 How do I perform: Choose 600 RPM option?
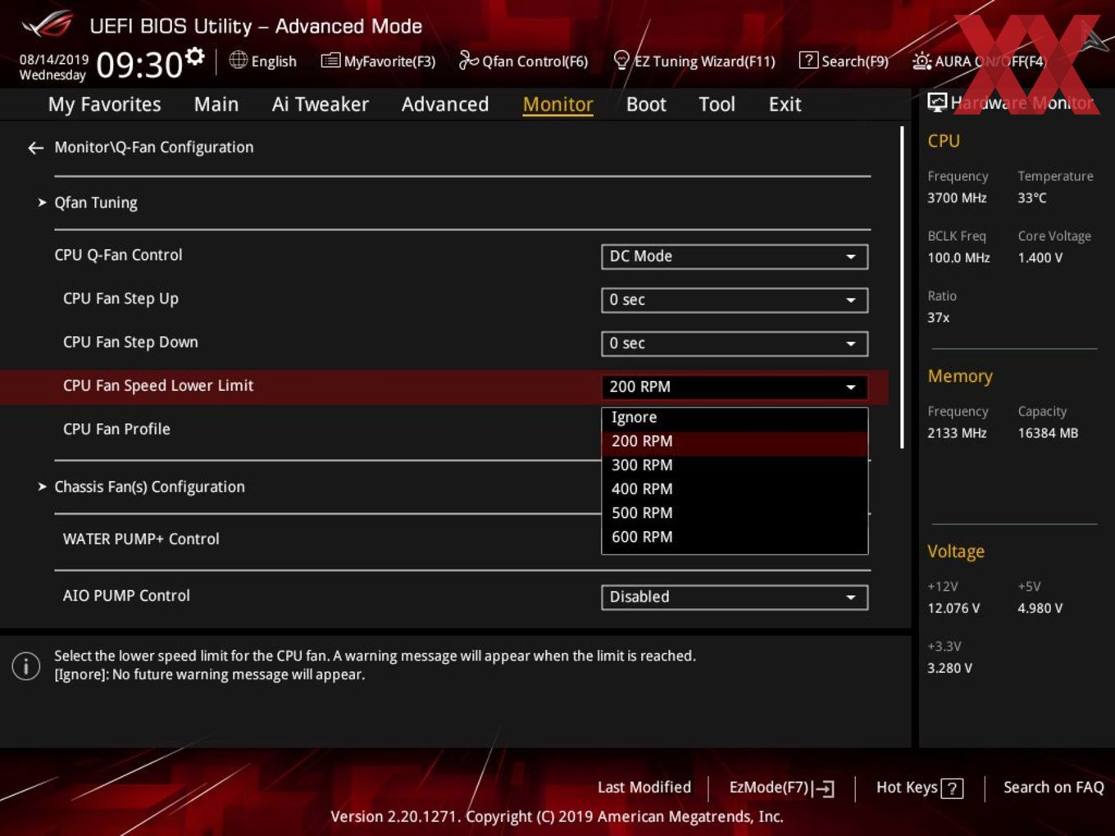tap(735, 537)
